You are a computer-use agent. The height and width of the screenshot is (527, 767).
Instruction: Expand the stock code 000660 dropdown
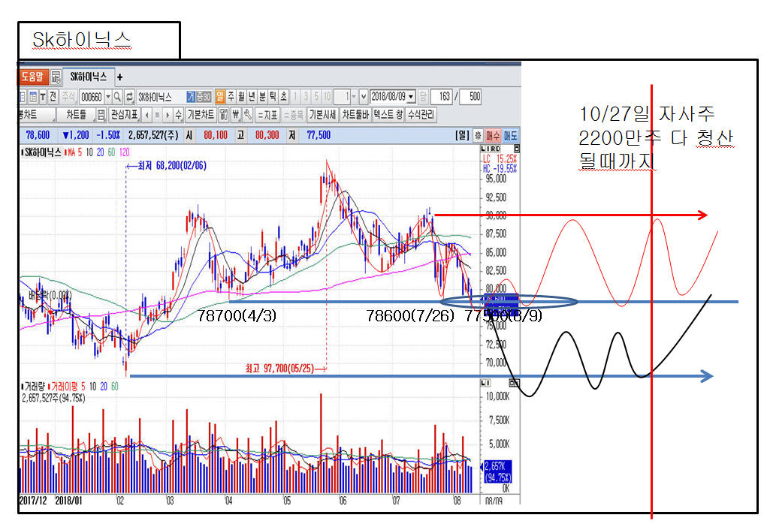click(108, 97)
